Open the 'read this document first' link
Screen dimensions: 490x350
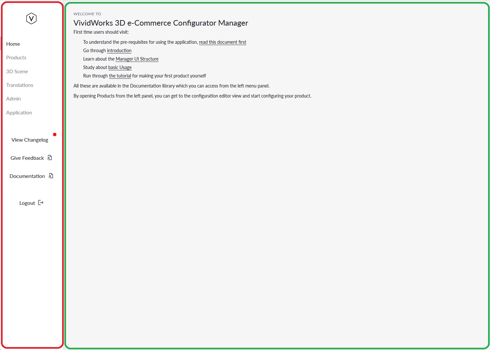(x=223, y=42)
